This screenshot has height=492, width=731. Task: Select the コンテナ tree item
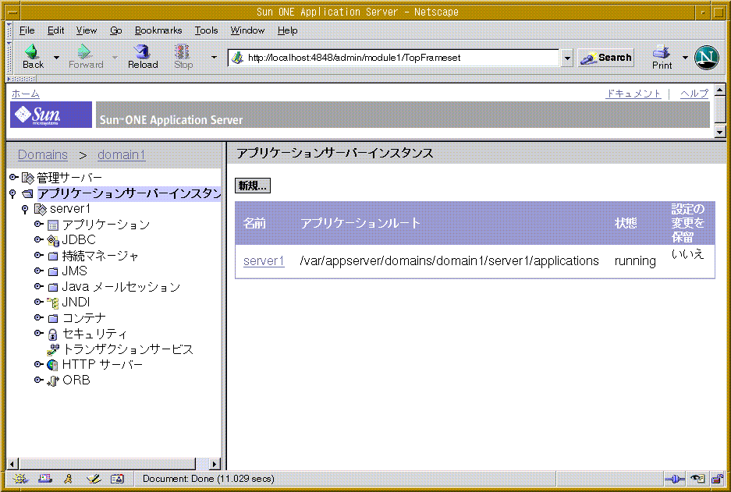(84, 318)
